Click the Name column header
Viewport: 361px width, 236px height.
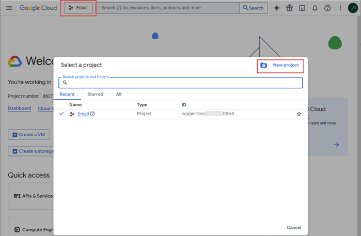coord(75,105)
